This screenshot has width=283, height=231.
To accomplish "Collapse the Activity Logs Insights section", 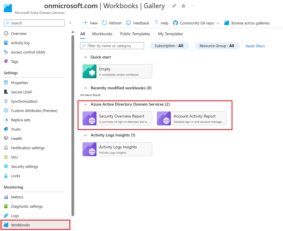I will pyautogui.click(x=85, y=135).
